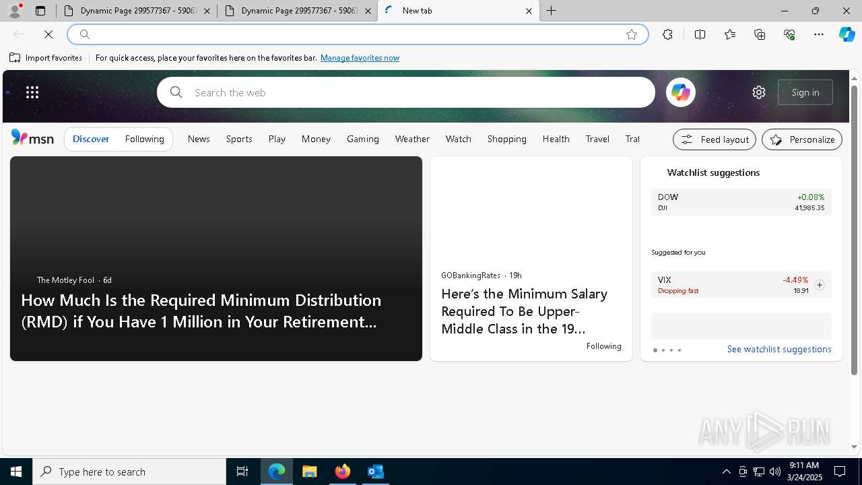Open the Watch category
The width and height of the screenshot is (862, 485).
point(458,139)
